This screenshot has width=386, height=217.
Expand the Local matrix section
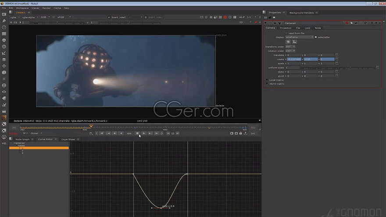point(267,80)
